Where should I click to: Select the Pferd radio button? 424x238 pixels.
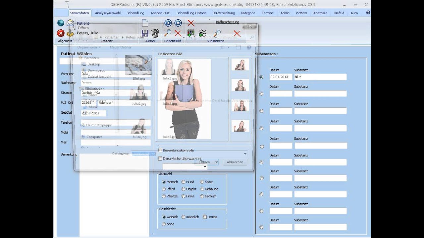(x=164, y=189)
